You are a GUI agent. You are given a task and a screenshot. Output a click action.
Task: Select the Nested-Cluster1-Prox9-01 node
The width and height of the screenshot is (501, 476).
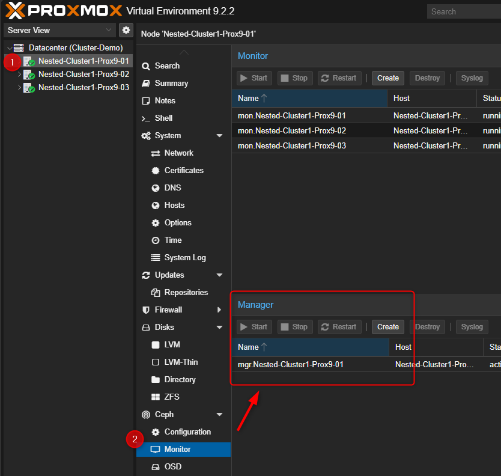(x=83, y=61)
